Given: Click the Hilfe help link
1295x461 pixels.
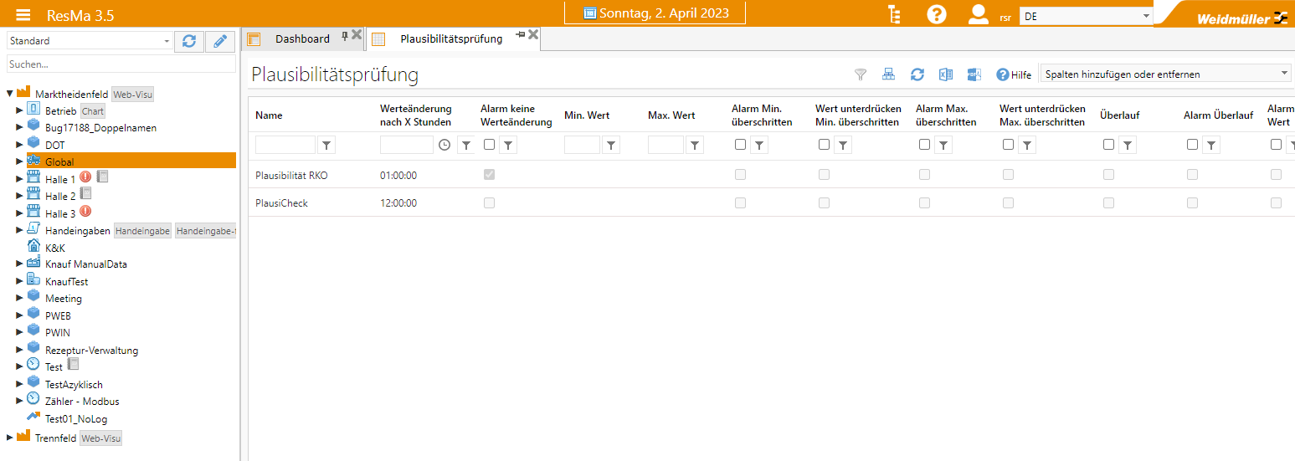Looking at the screenshot, I should click(1014, 74).
